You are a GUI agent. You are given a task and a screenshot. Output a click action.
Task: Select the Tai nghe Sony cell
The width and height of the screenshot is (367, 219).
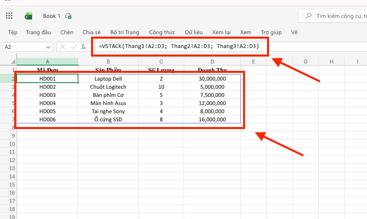point(108,111)
